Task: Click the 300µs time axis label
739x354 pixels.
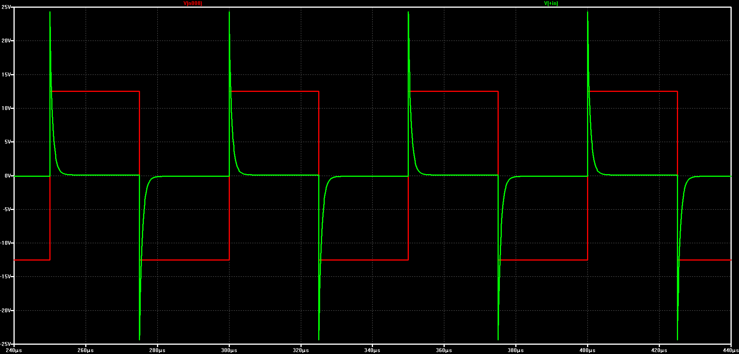Action: (229, 350)
